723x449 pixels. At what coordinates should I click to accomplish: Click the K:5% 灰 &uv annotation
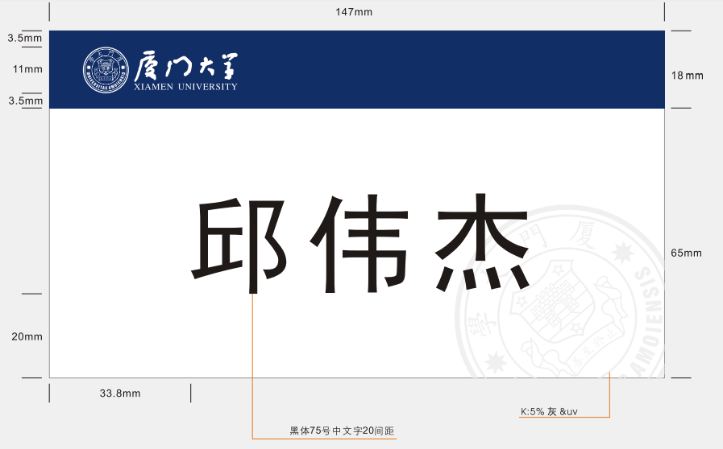tap(549, 412)
